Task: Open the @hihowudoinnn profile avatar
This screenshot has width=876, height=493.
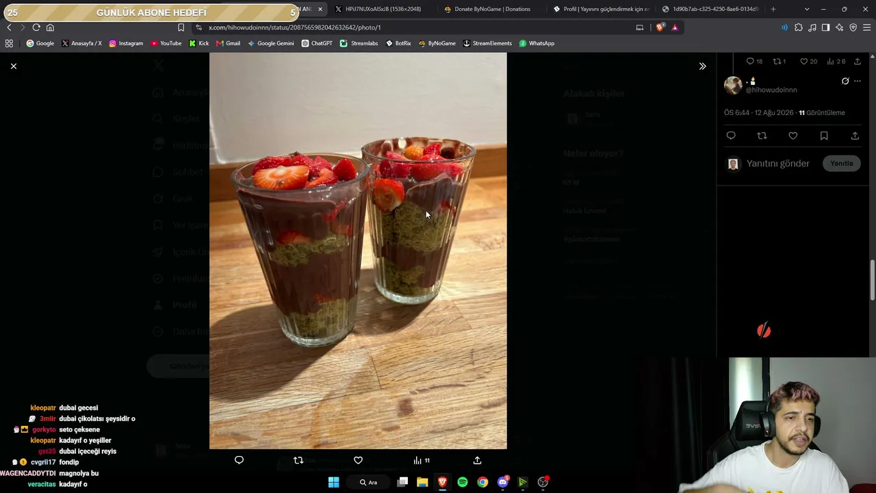Action: pyautogui.click(x=733, y=85)
